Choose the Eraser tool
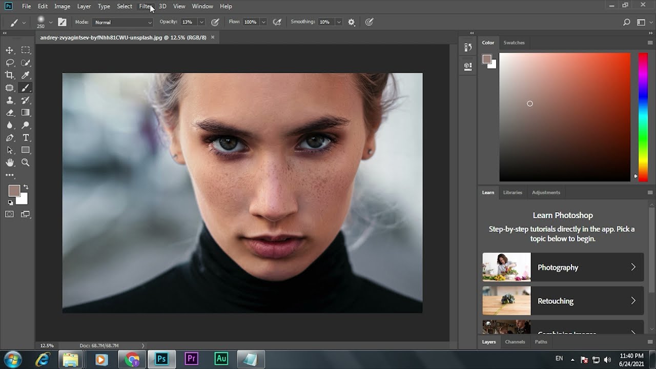 coord(10,113)
